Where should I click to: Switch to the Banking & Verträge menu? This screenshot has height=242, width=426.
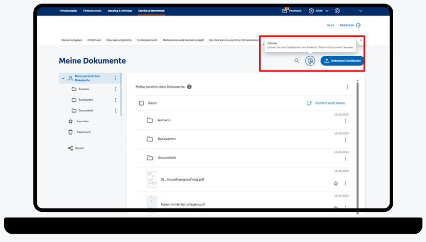point(119,11)
